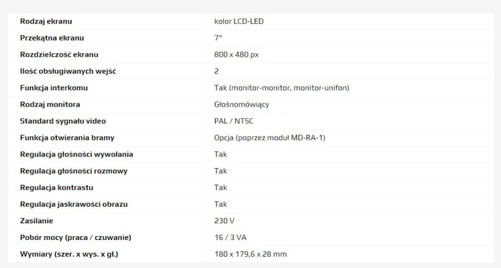Click the '230 V' power value
Screen dimensions: 501x268
pos(224,221)
